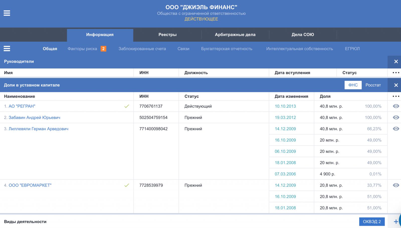Switch to the Информация tab
The width and height of the screenshot is (401, 228).
click(x=100, y=35)
